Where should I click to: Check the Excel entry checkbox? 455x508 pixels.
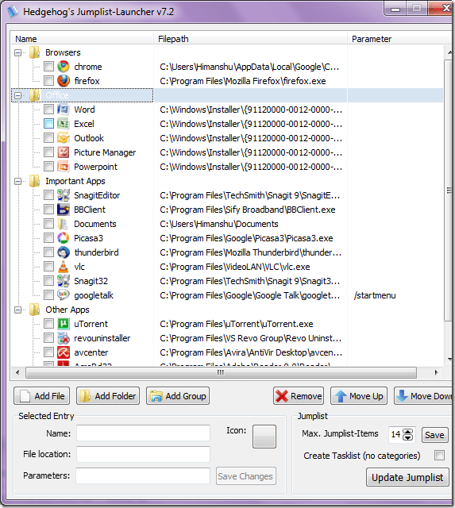[49, 124]
